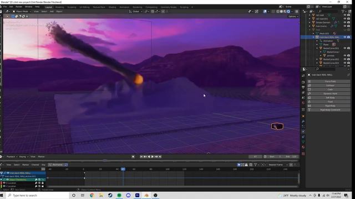The height and width of the screenshot is (199, 355).
Task: Toggle auto keying record button
Action: tap(133, 156)
